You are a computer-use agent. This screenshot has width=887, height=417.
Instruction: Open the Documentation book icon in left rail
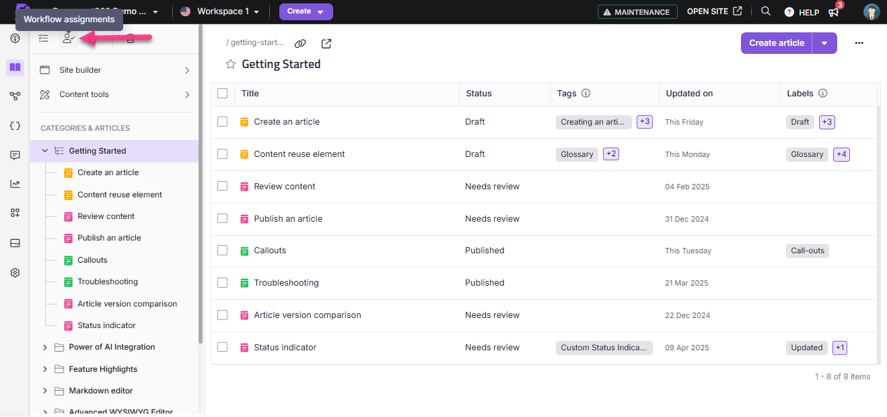click(15, 67)
